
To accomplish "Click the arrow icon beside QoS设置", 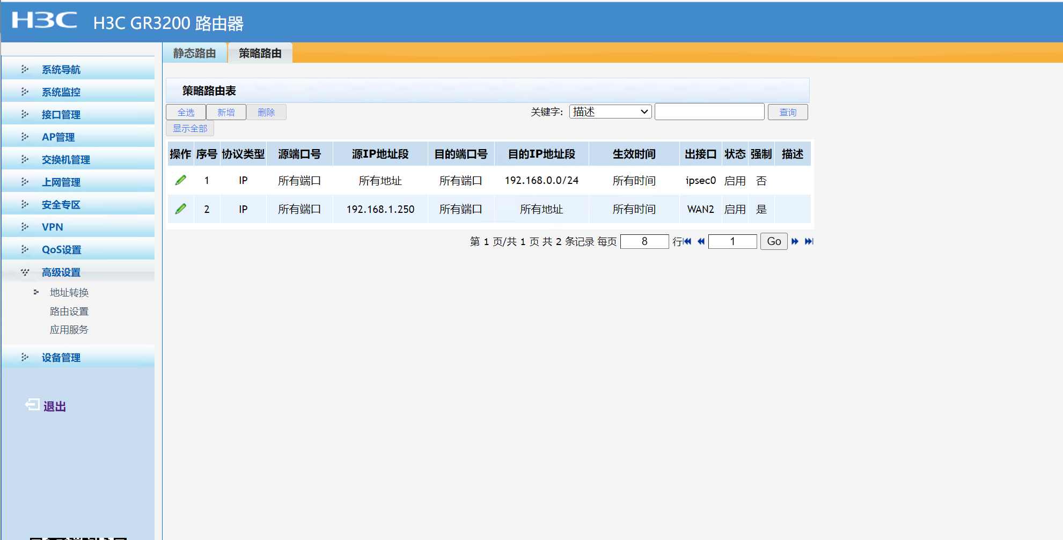I will tap(25, 249).
